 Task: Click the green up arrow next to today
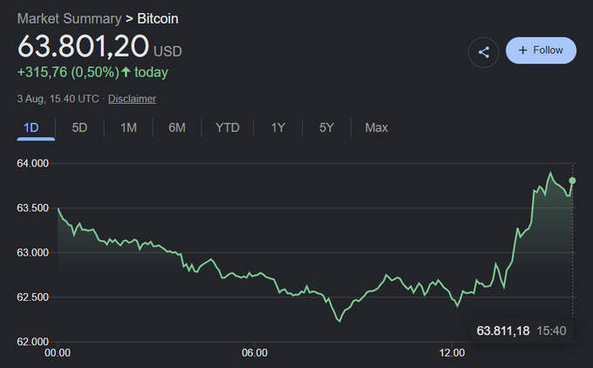coord(126,72)
